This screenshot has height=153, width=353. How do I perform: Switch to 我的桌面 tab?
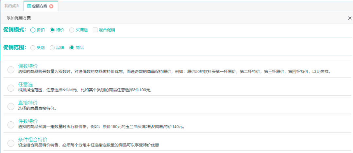click(x=12, y=6)
